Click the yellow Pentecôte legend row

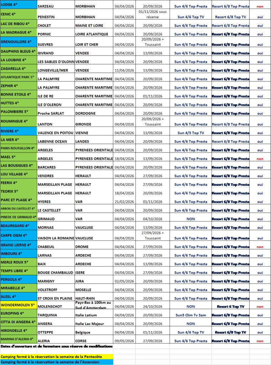[57, 356]
